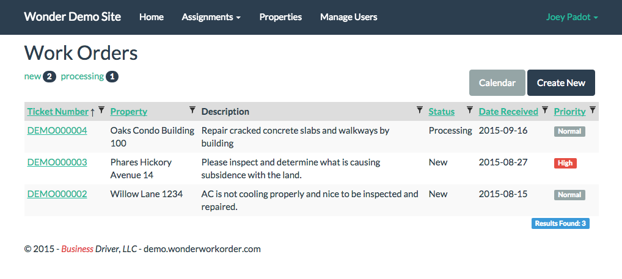This screenshot has height=279, width=622.
Task: Open work order DEMO000002
Action: (57, 194)
